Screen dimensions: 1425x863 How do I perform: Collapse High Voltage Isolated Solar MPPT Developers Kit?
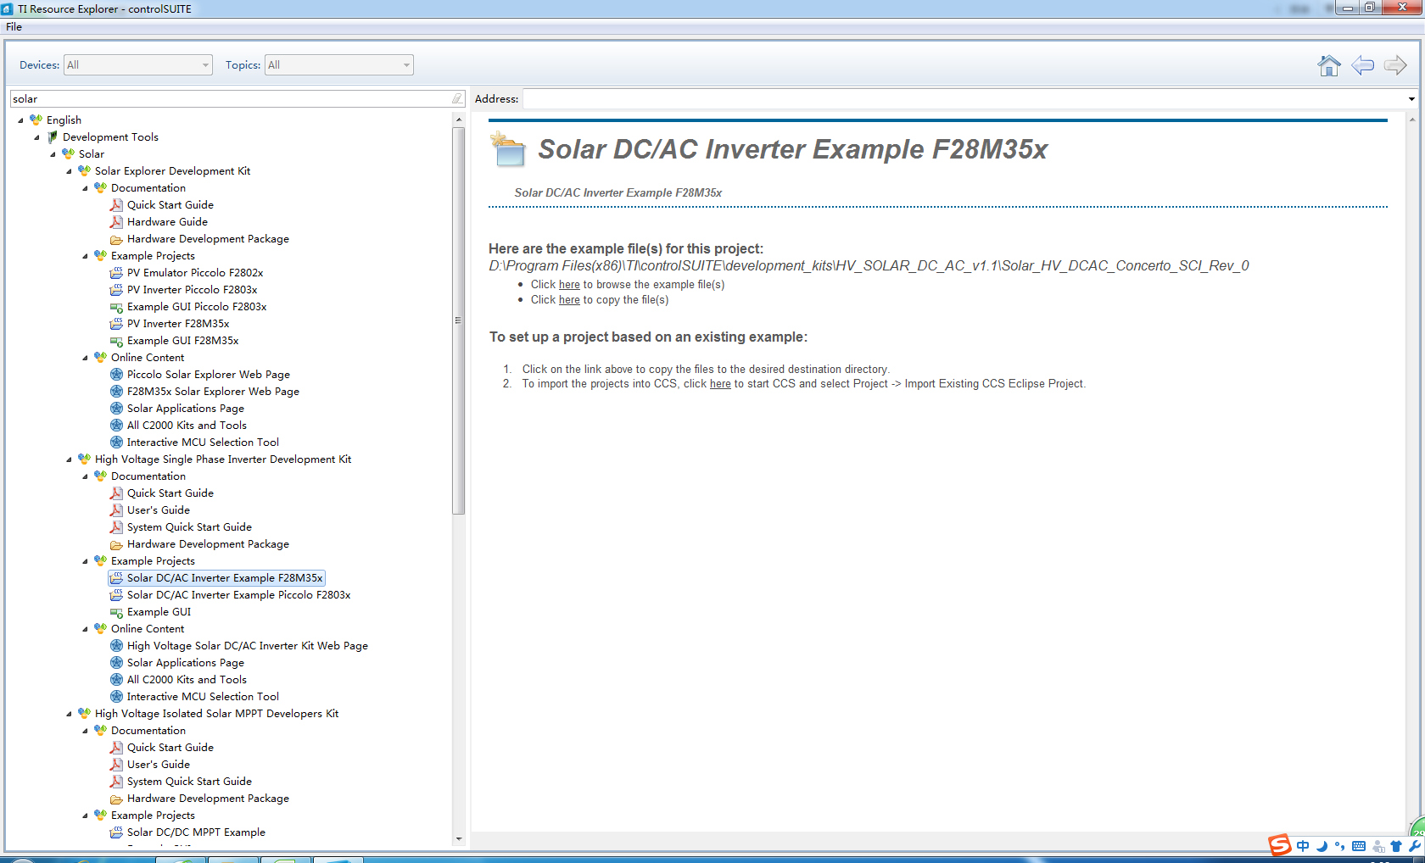pos(69,714)
